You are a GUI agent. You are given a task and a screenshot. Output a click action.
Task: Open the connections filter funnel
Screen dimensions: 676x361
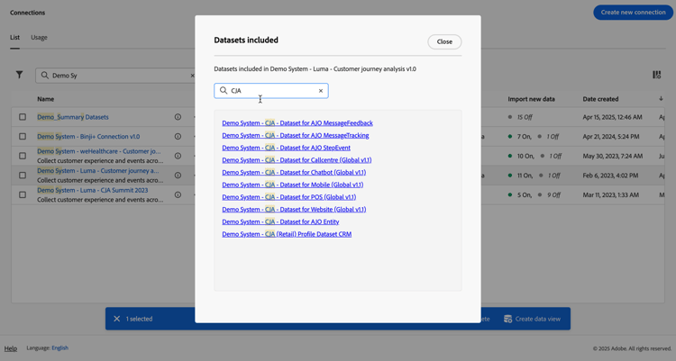(x=20, y=75)
